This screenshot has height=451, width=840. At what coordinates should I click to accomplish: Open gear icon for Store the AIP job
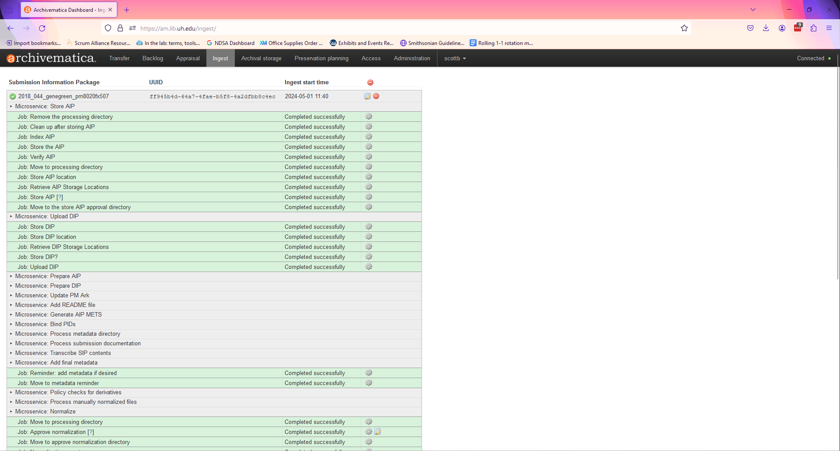[369, 147]
